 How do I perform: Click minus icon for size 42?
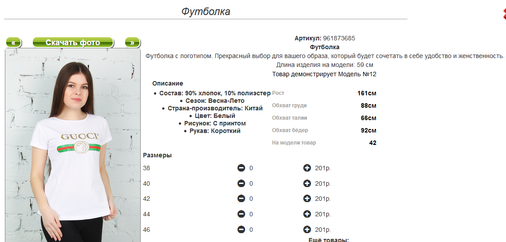pyautogui.click(x=241, y=199)
